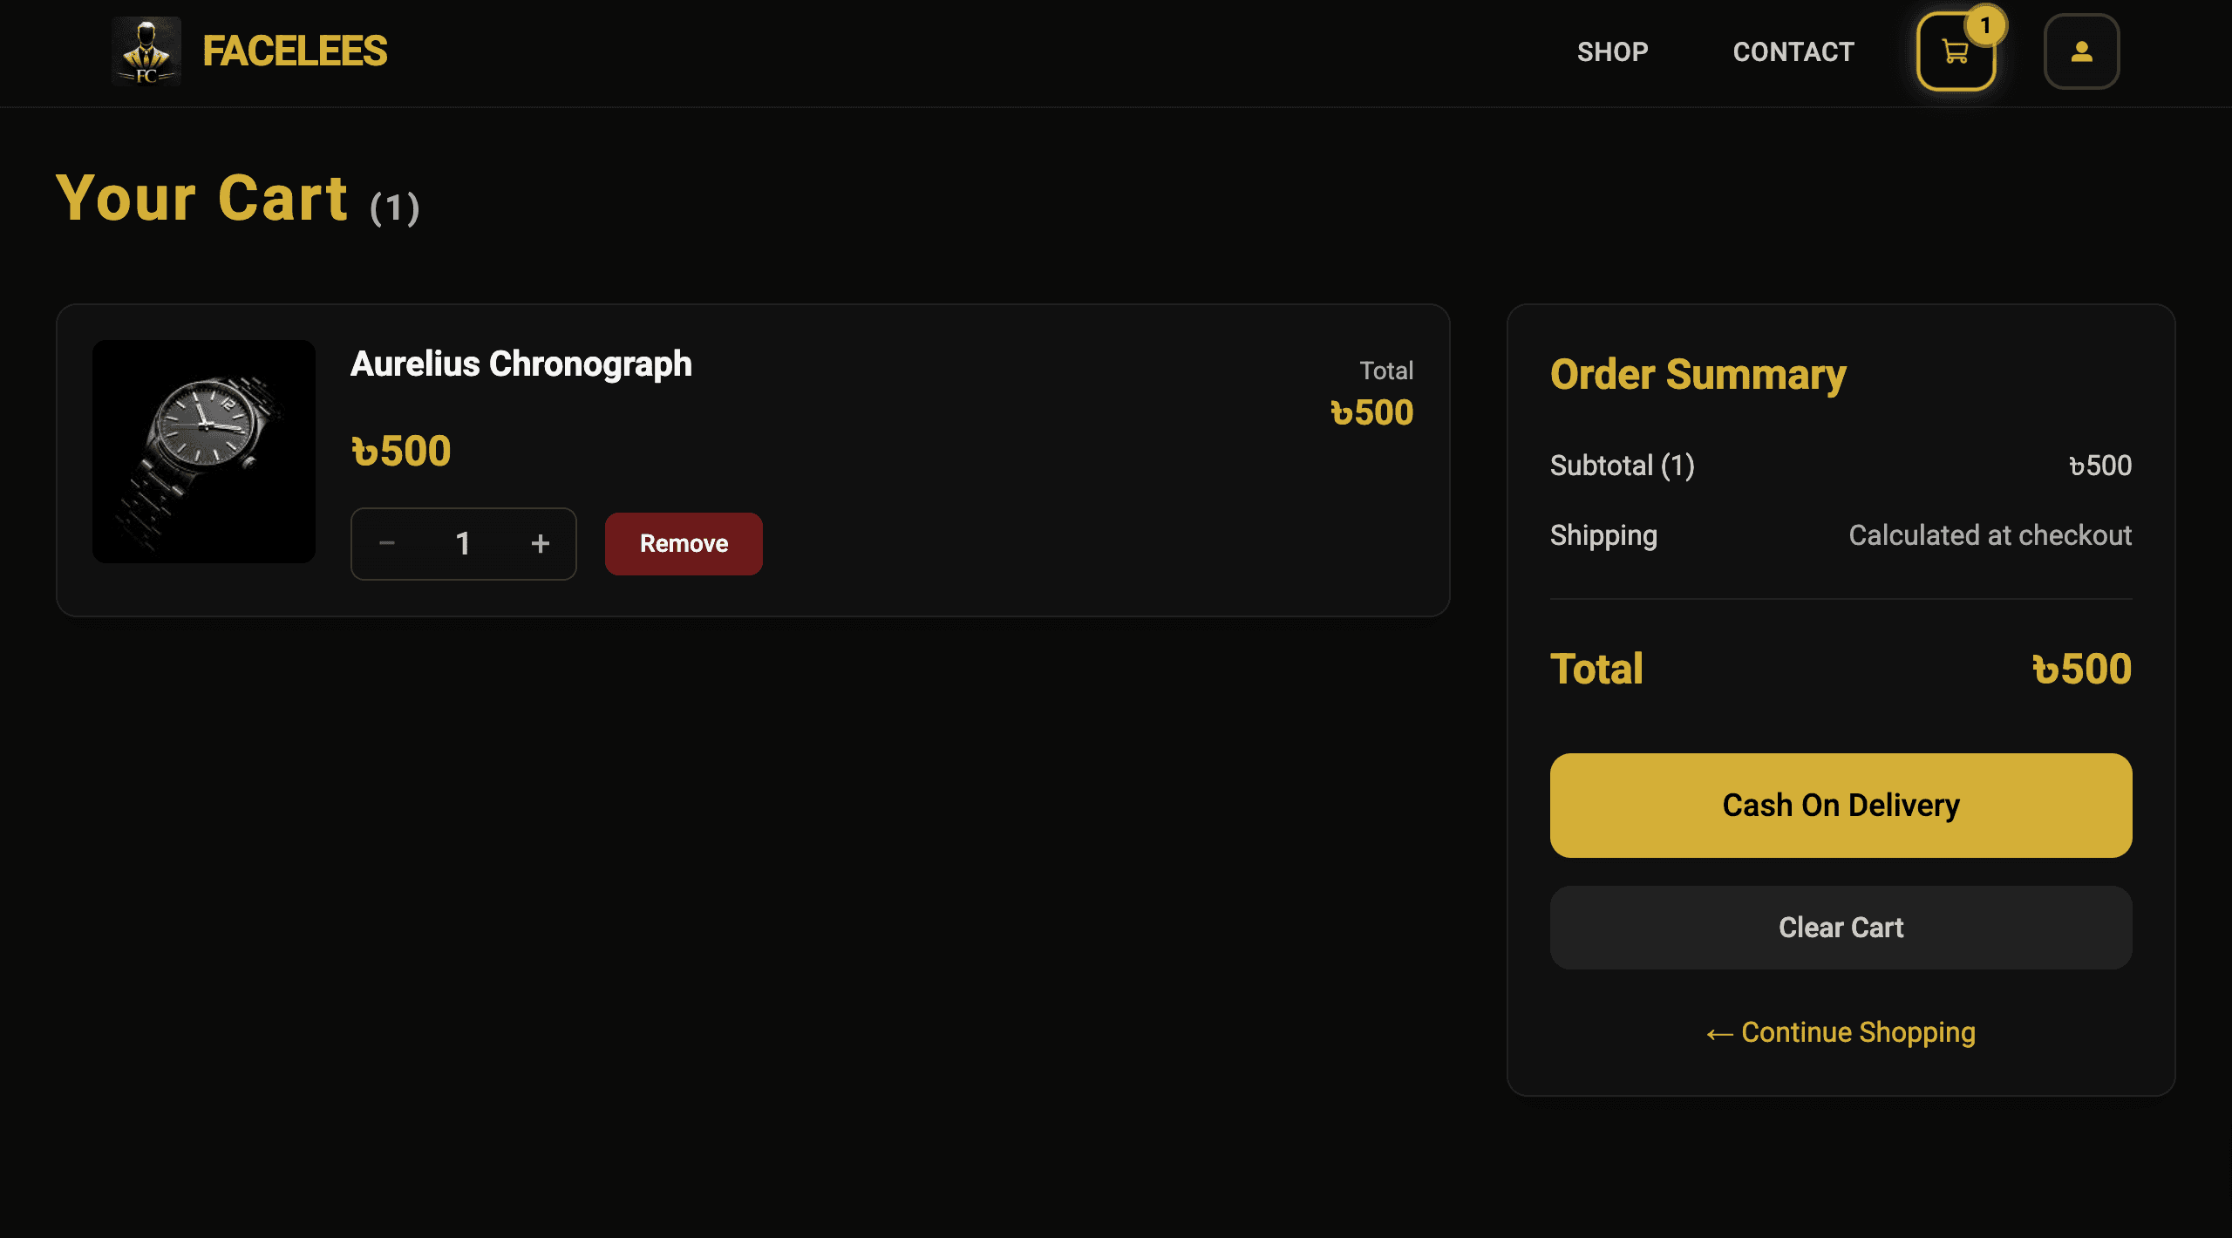Open the shopping cart icon
Screen dimensions: 2232x1238
[x=1956, y=51]
